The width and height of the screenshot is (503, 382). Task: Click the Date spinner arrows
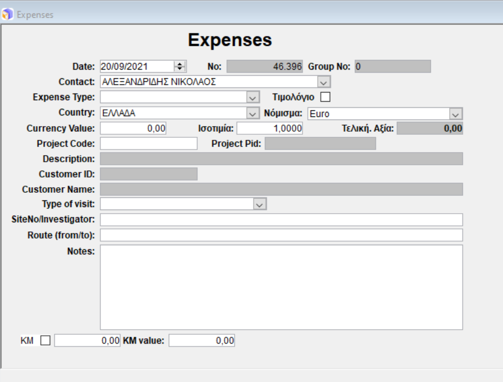point(180,66)
